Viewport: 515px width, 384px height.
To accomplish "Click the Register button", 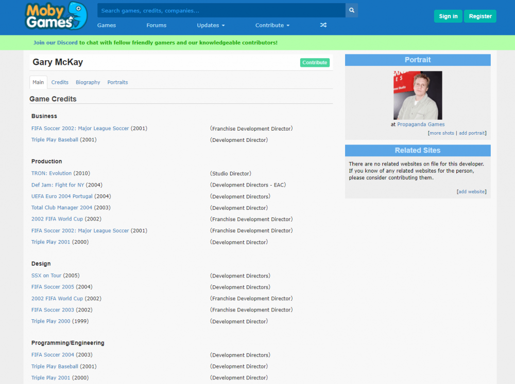I will (x=480, y=16).
